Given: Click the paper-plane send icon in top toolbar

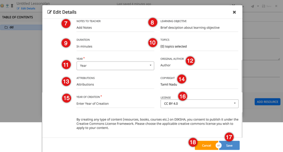Looking at the screenshot, I should point(252,6).
